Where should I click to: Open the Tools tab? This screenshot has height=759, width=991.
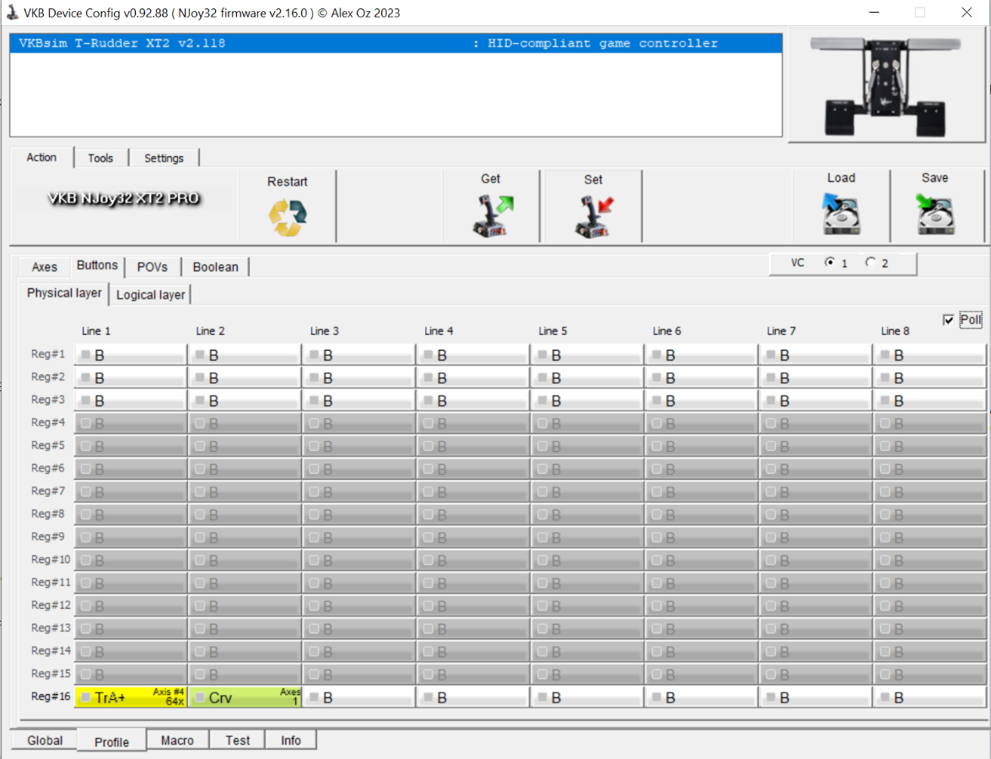100,158
